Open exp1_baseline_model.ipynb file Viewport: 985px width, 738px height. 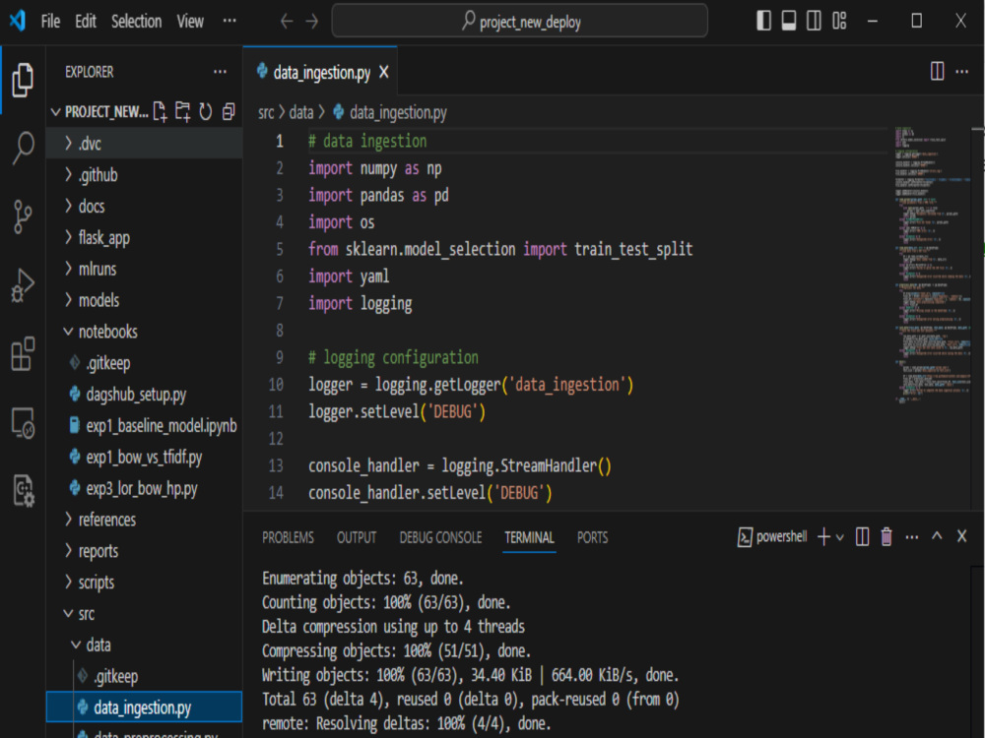(x=145, y=426)
